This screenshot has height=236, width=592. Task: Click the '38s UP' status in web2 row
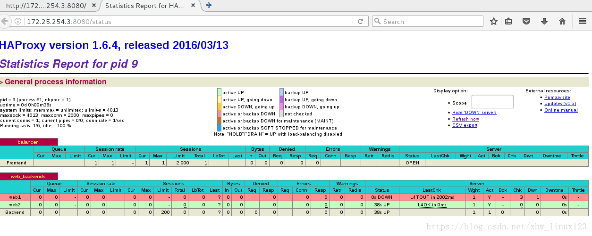[x=382, y=205]
